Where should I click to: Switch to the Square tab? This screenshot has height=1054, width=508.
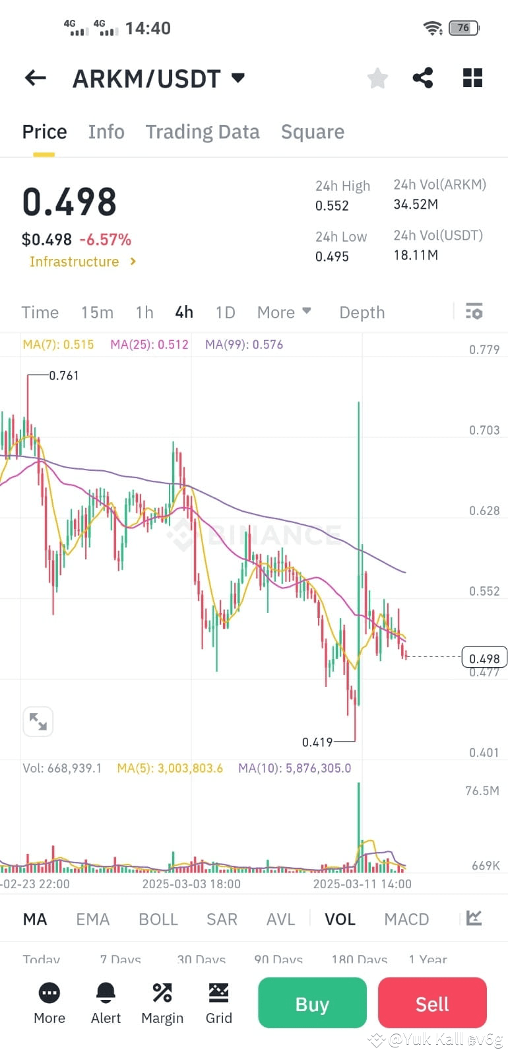(313, 131)
